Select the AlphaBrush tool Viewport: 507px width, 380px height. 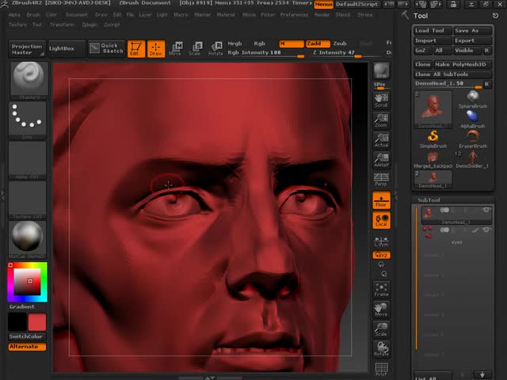472,120
